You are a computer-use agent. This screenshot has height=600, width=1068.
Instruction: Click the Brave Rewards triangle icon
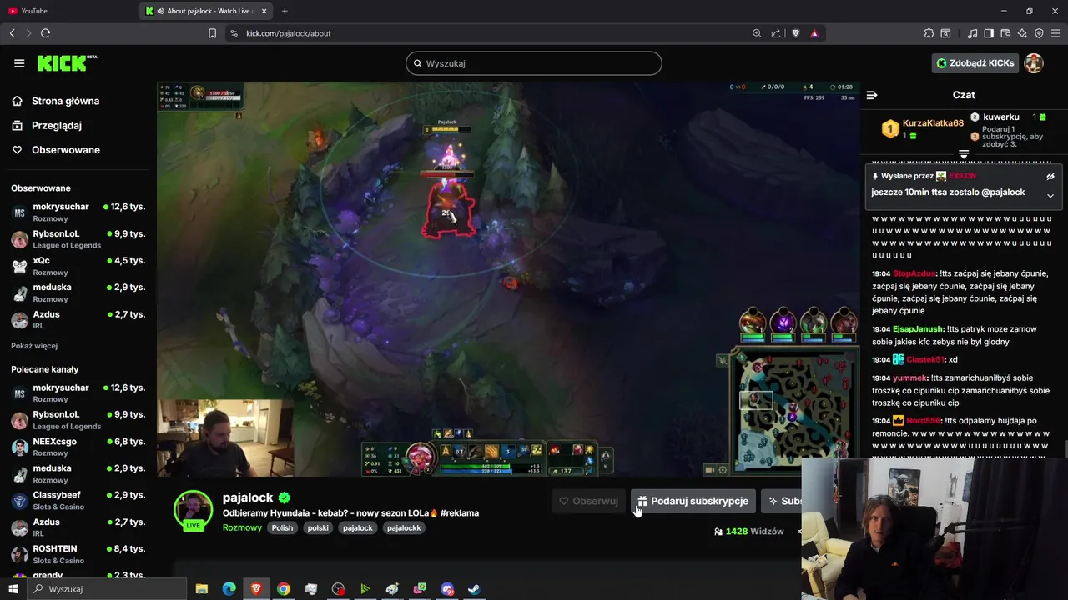(x=814, y=33)
